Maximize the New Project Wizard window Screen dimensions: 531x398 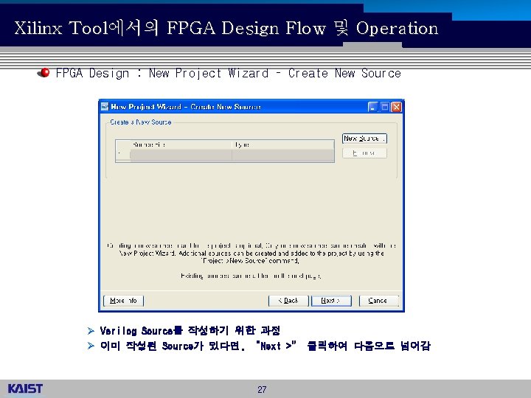pos(385,107)
